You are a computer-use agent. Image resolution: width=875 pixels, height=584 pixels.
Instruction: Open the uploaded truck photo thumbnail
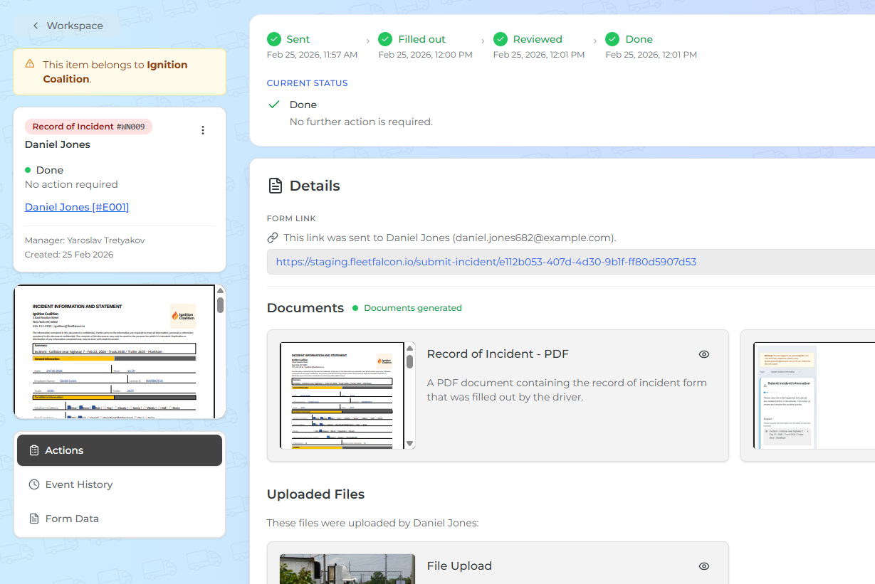(x=347, y=569)
